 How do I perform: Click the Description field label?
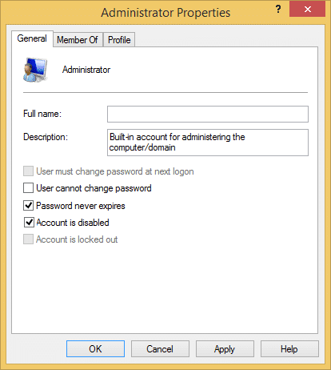tap(46, 137)
